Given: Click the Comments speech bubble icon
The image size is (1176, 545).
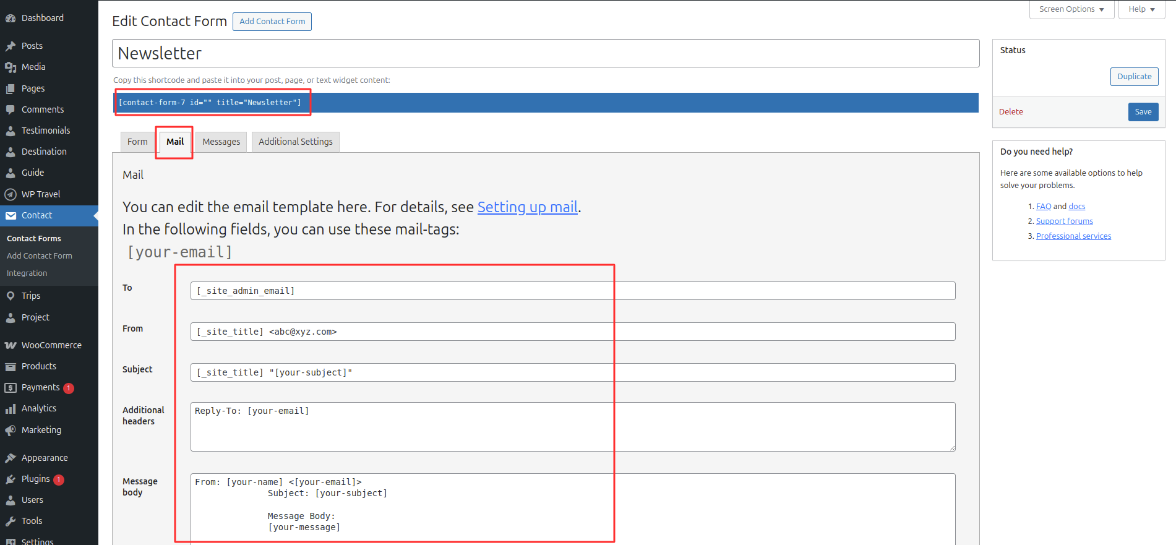Looking at the screenshot, I should pos(11,109).
